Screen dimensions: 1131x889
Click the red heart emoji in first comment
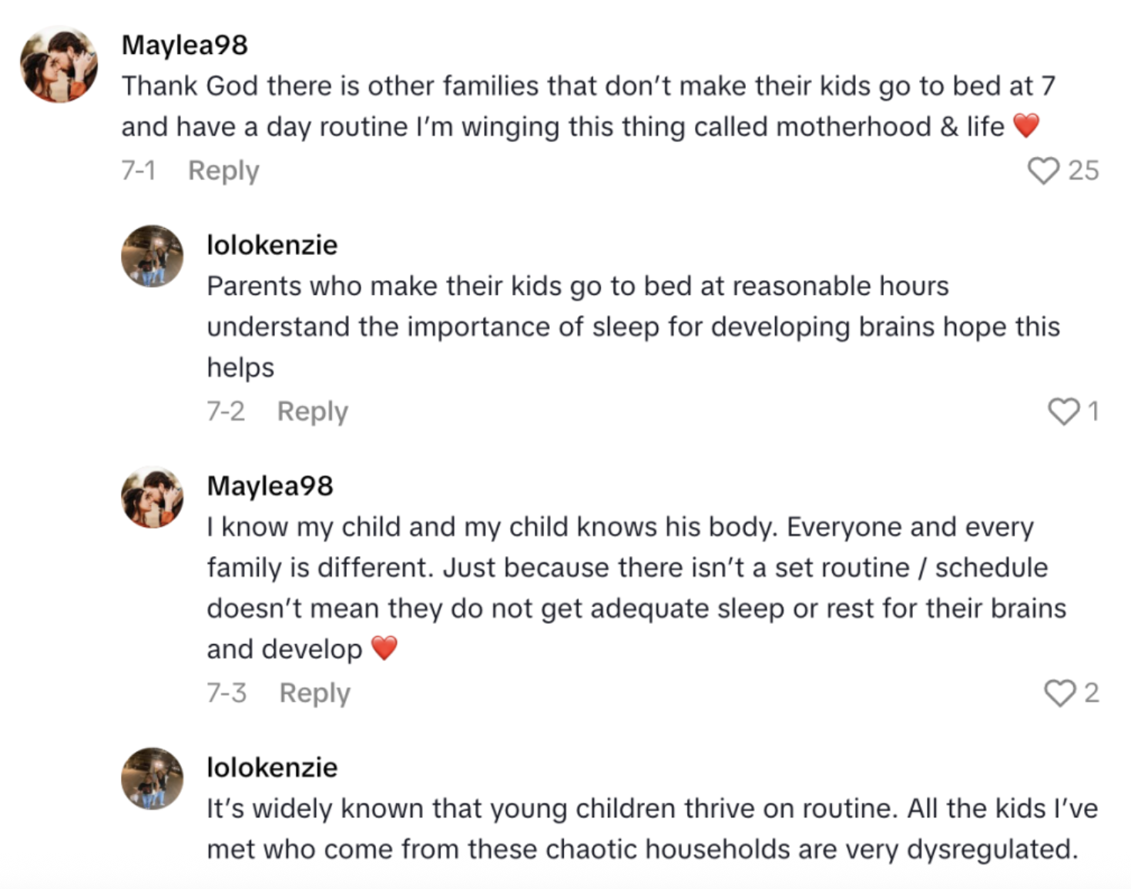point(1029,126)
